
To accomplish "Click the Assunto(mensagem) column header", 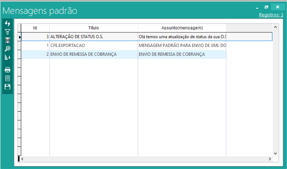I will click(x=182, y=28).
